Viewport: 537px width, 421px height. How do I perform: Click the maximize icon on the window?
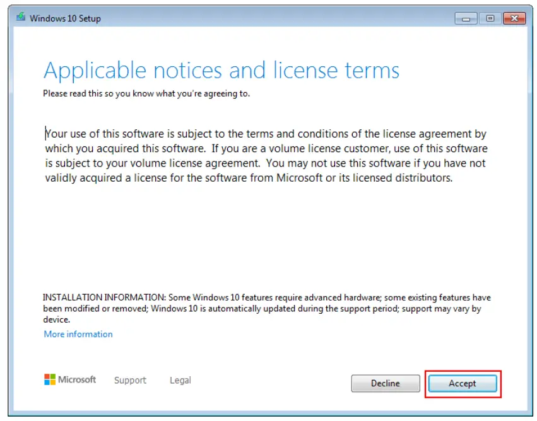pos(490,18)
